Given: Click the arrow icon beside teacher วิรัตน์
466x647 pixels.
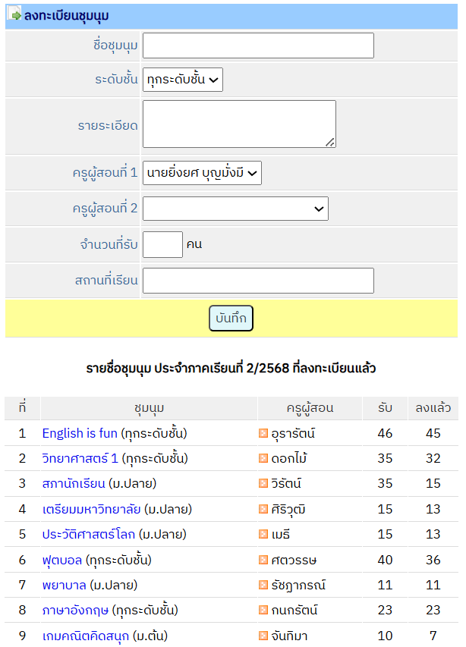Looking at the screenshot, I should pyautogui.click(x=263, y=484).
